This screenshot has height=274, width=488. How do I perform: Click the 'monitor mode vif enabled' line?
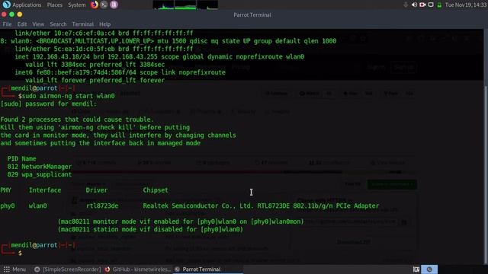181,221
